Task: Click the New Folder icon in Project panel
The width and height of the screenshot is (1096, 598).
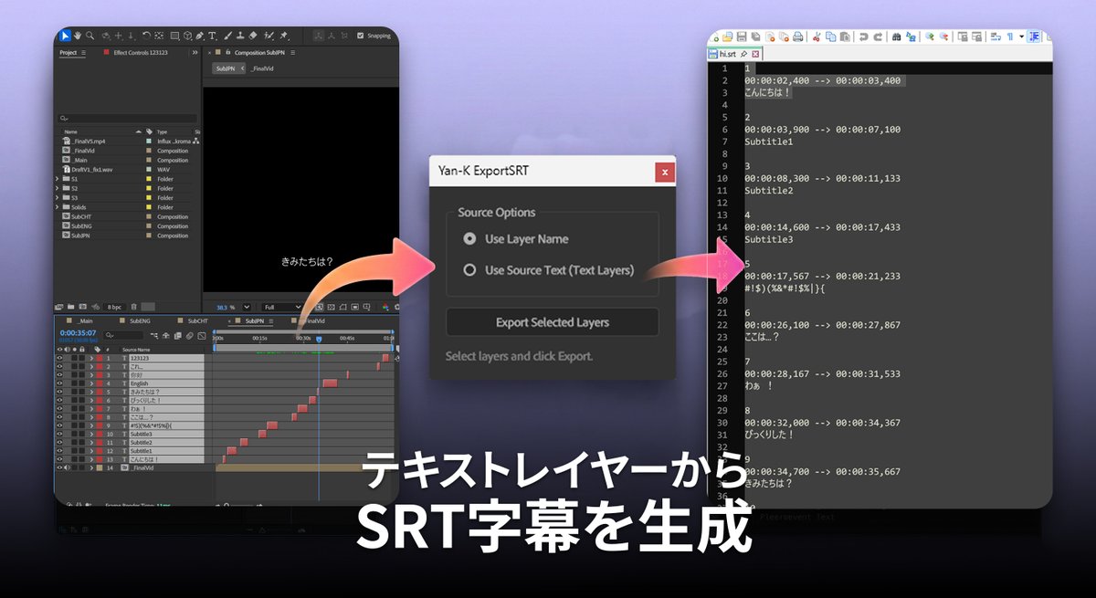Action: 70,307
